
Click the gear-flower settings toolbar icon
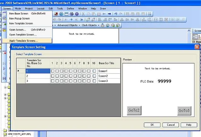tap(72, 14)
